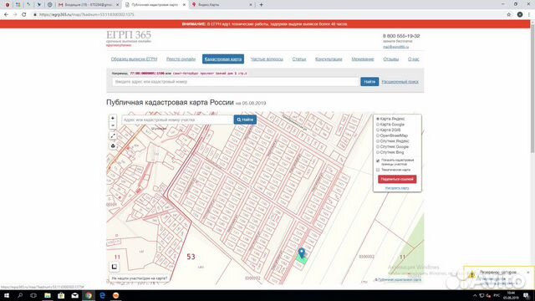Screen dimensions: 535x301
Task: Open File Explorer from taskbar
Action: [x=48, y=295]
